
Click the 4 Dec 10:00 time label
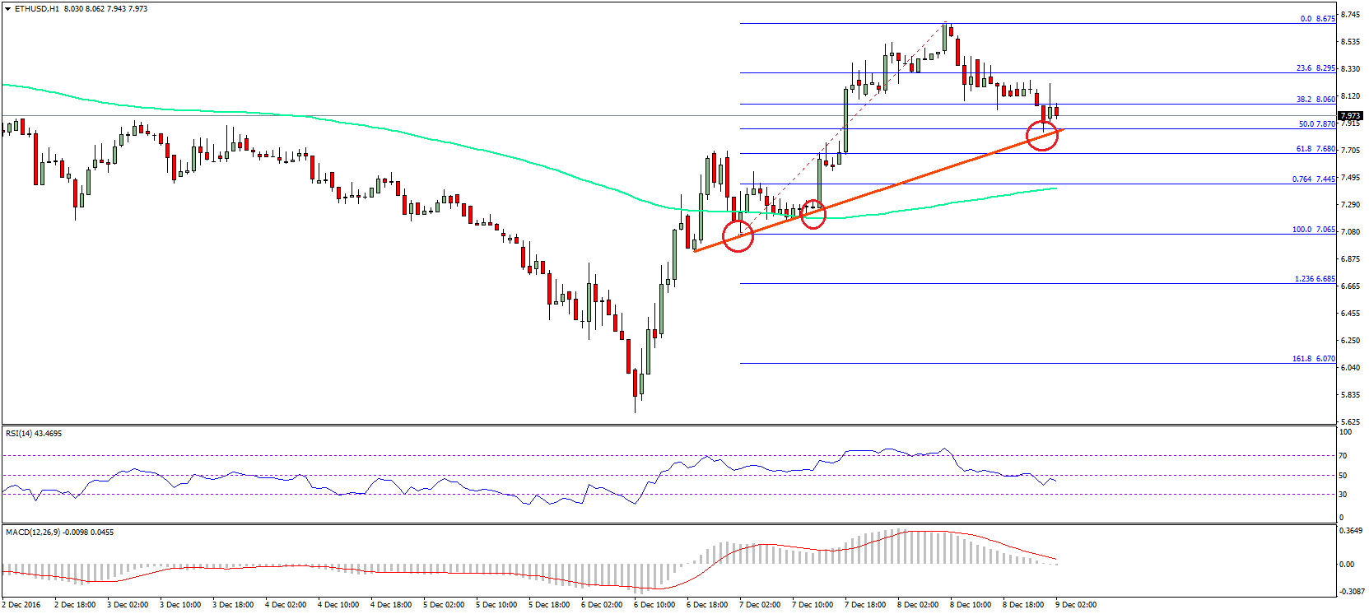pyautogui.click(x=338, y=605)
